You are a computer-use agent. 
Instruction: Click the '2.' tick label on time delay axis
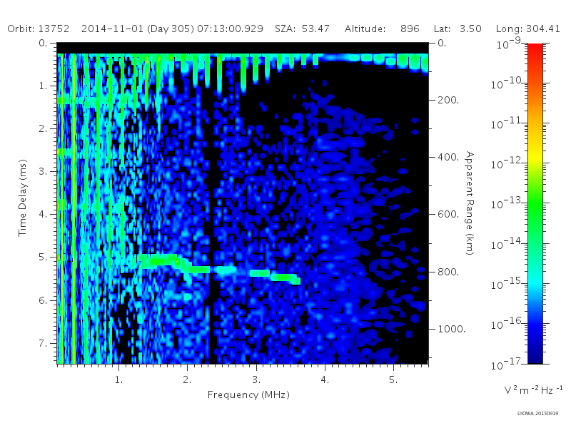pyautogui.click(x=43, y=128)
